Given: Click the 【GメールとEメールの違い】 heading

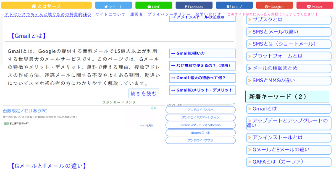Looking at the screenshot, I should click(x=47, y=166).
